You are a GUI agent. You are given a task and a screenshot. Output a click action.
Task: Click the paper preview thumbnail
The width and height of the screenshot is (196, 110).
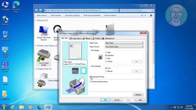point(75,51)
